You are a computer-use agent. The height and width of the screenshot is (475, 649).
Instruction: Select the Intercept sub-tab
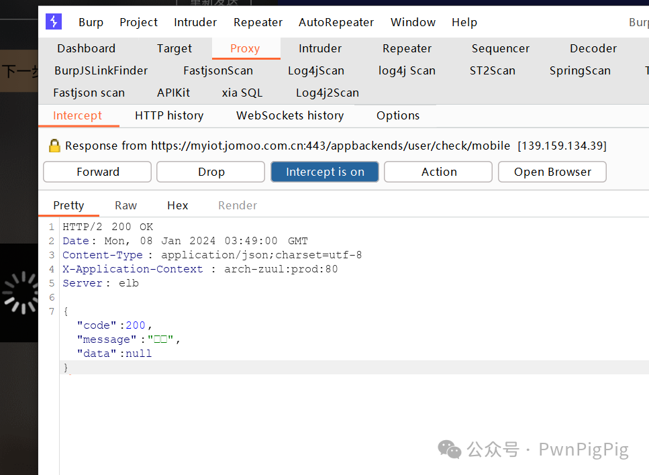[x=77, y=115]
